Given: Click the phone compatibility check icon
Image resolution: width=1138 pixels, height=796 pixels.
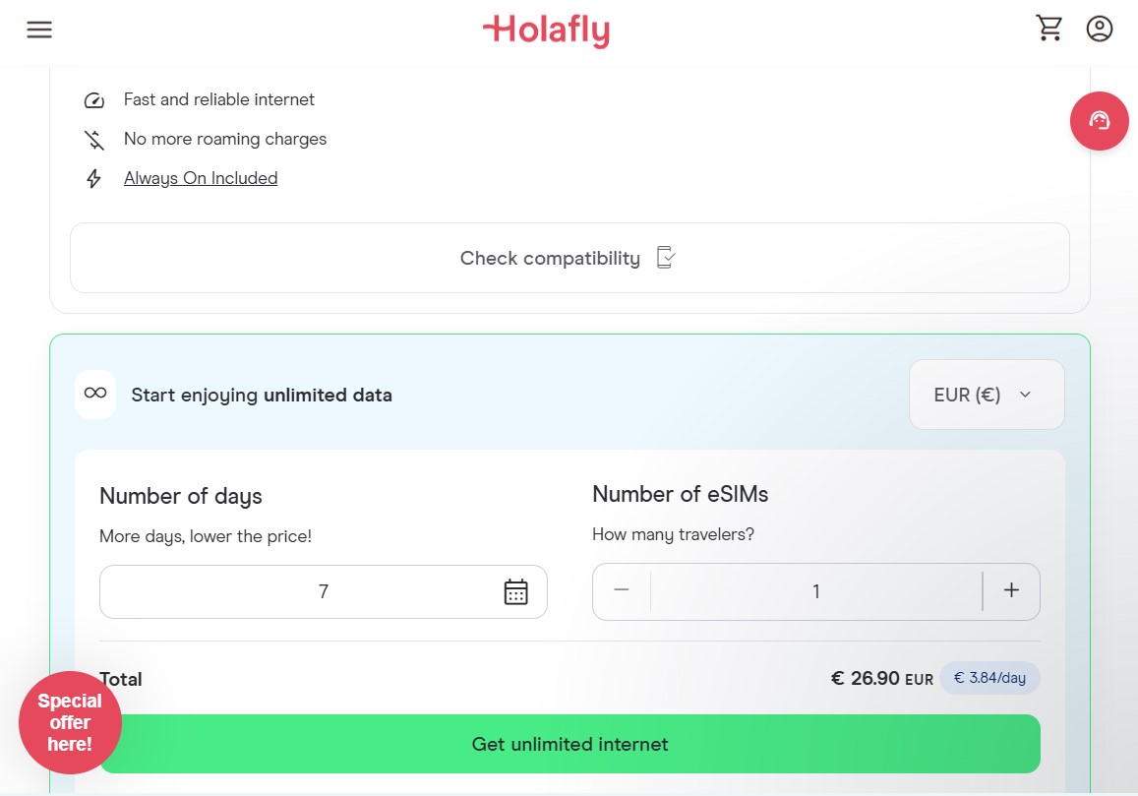Looking at the screenshot, I should tap(666, 258).
